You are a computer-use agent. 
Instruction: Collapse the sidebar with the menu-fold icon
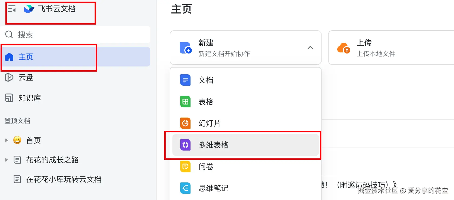[12, 9]
